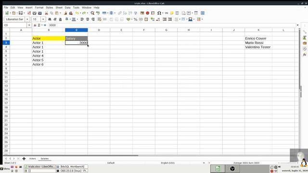Click the AutoFilter funnel icon

point(136,13)
